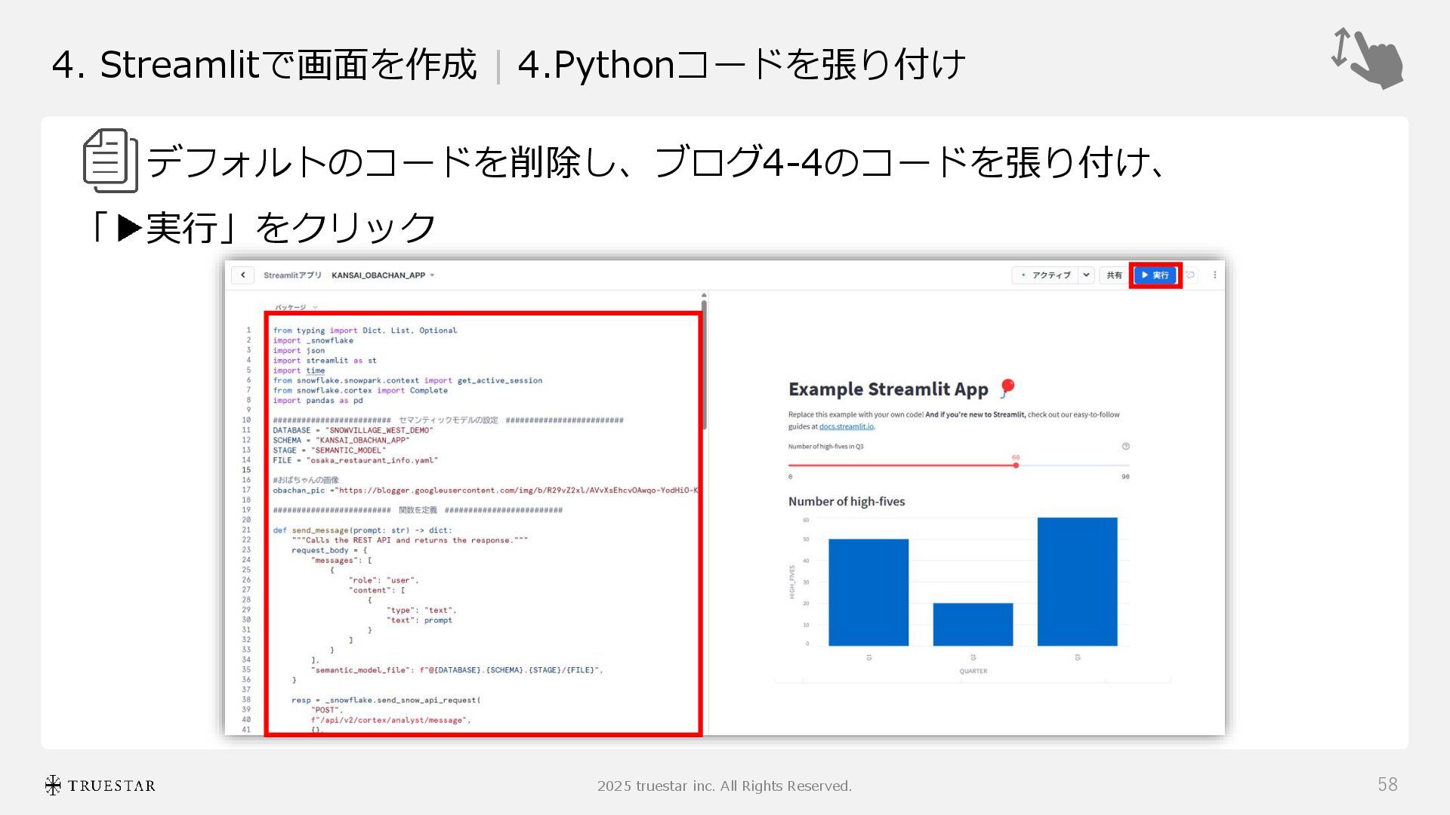Image resolution: width=1450 pixels, height=815 pixels.
Task: Click the refresh icon next to 実行
Action: pyautogui.click(x=1190, y=275)
